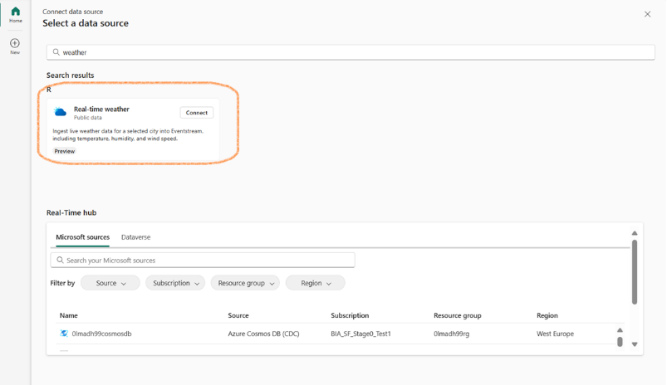The image size is (667, 385).
Task: Open the Home sidebar icon
Action: (15, 14)
